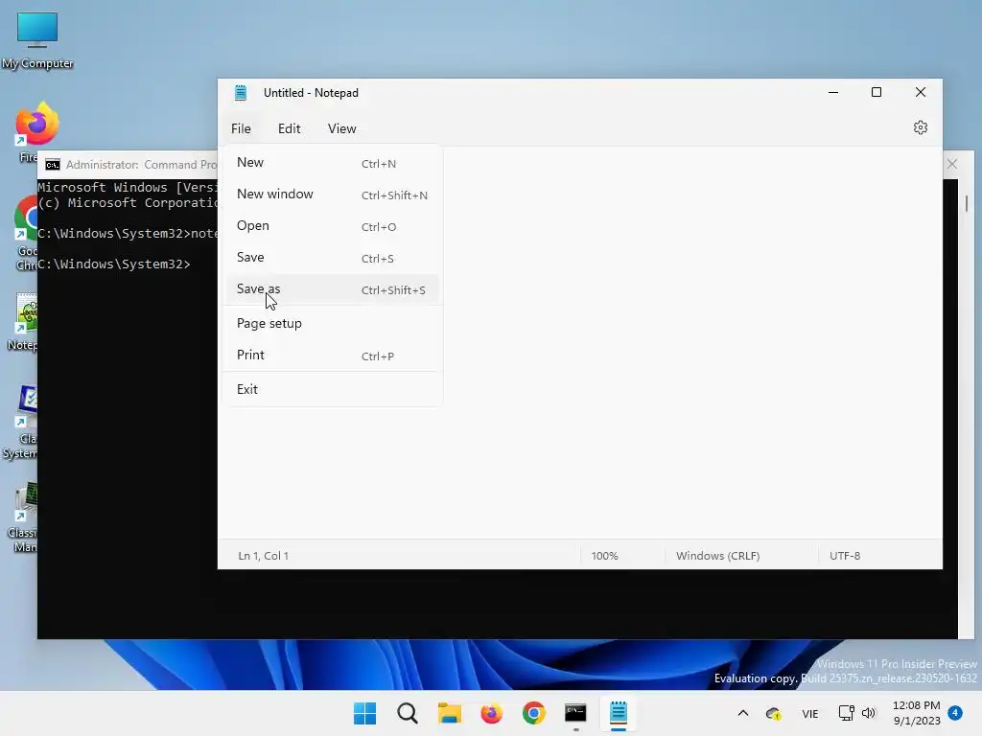
Task: Choose Exit from the File menu
Action: (332, 389)
